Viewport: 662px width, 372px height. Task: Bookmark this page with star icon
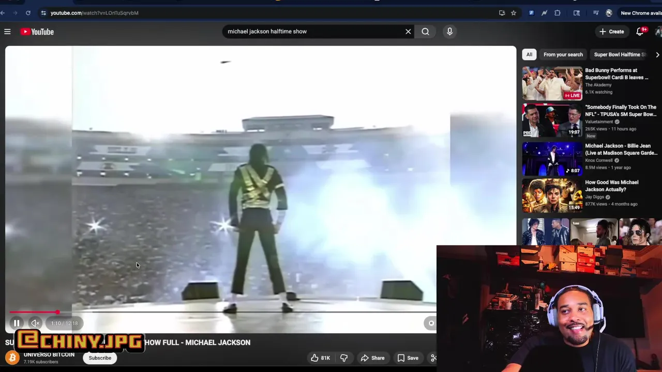point(514,13)
